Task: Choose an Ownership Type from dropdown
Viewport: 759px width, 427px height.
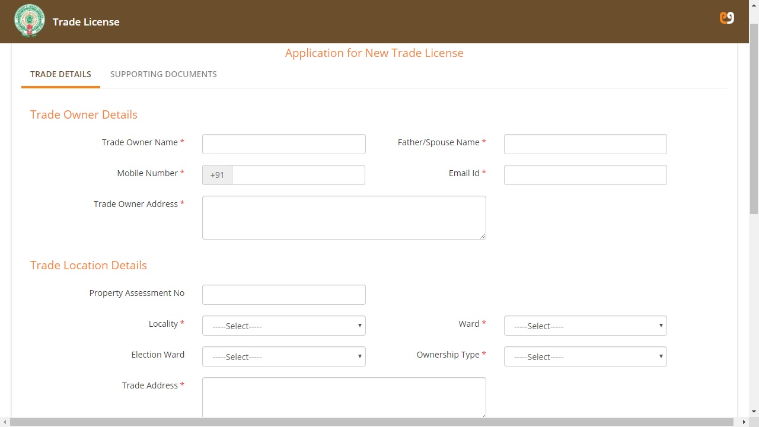Action: [x=585, y=356]
